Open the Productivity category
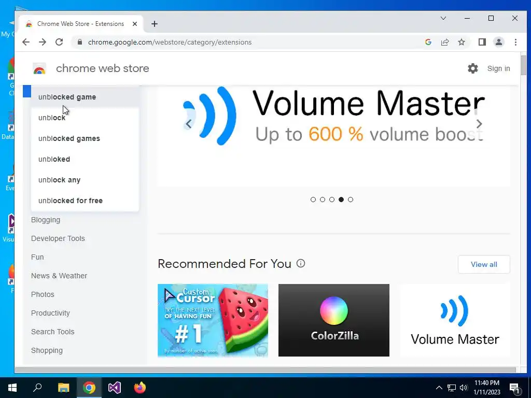 tap(50, 313)
